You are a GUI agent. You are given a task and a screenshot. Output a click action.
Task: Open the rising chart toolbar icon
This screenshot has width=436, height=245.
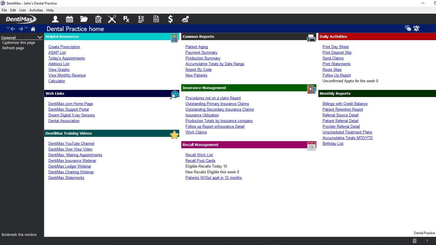coord(185,19)
